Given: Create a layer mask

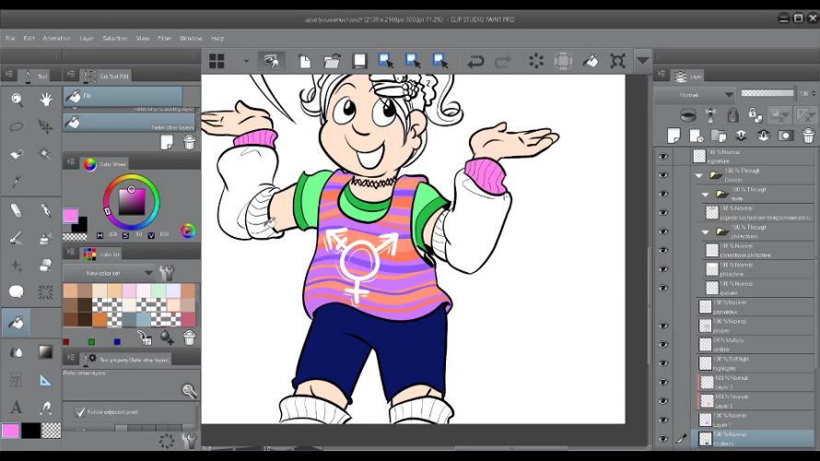Looking at the screenshot, I should coord(786,136).
